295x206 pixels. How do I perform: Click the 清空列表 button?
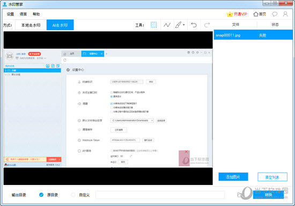(272, 177)
